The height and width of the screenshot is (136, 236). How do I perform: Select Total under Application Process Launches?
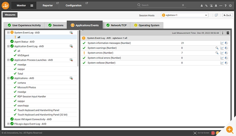[x=20, y=73]
